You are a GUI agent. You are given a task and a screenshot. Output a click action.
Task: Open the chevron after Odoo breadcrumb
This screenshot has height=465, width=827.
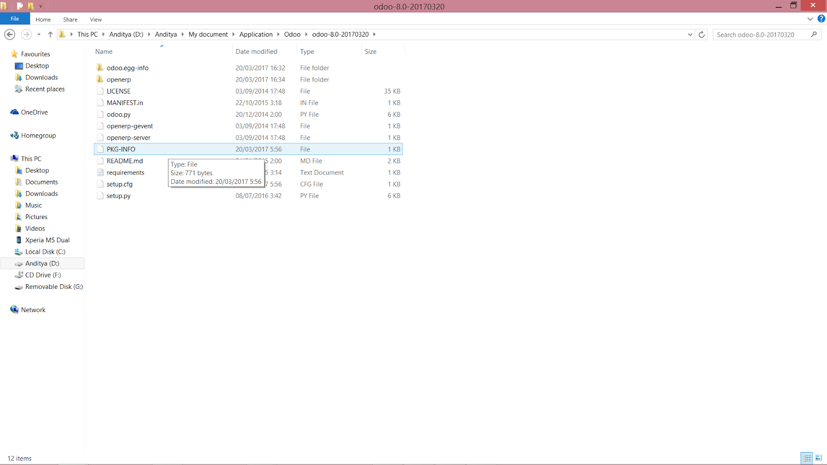[306, 35]
